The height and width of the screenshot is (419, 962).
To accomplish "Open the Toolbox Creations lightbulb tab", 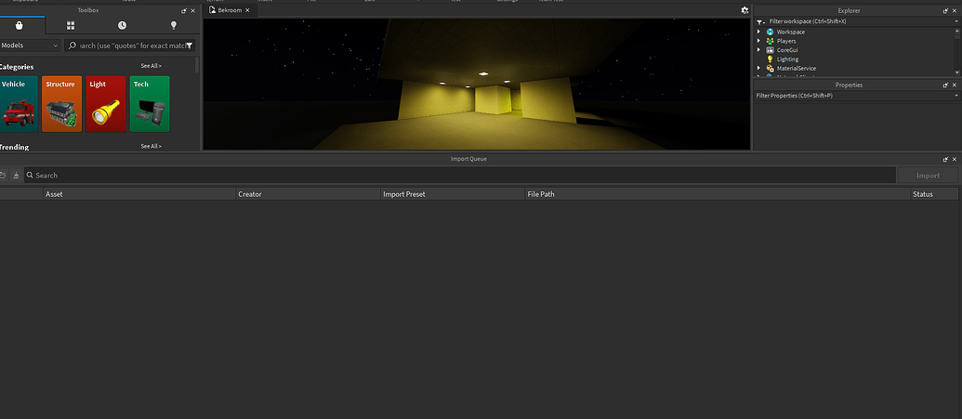I will click(174, 25).
